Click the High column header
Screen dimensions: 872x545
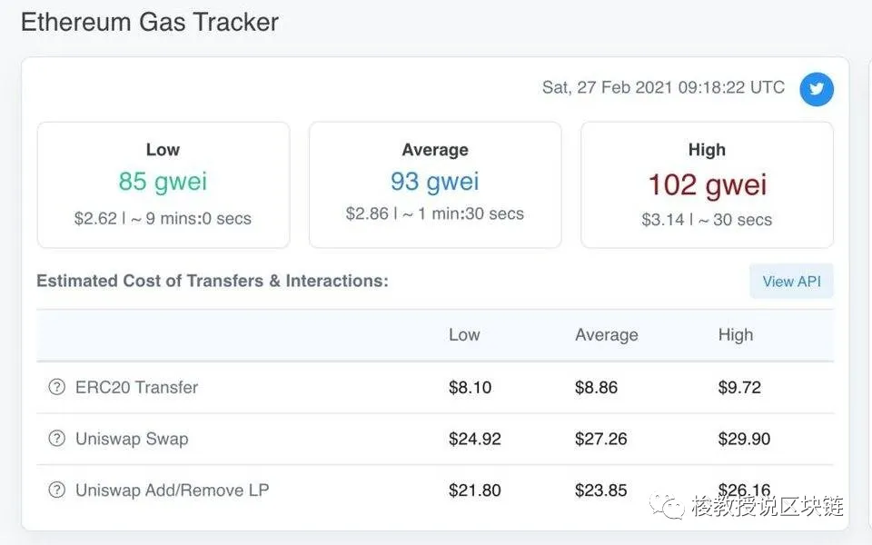coord(735,335)
